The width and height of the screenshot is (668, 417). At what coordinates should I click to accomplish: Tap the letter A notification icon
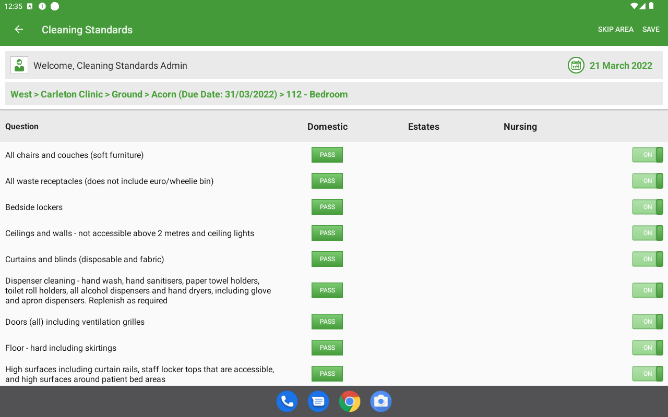(30, 6)
